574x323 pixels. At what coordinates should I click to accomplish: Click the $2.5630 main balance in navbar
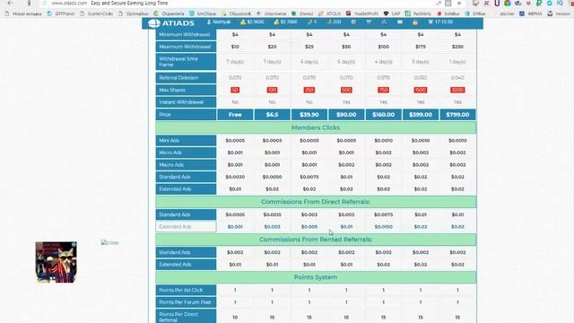[252, 22]
